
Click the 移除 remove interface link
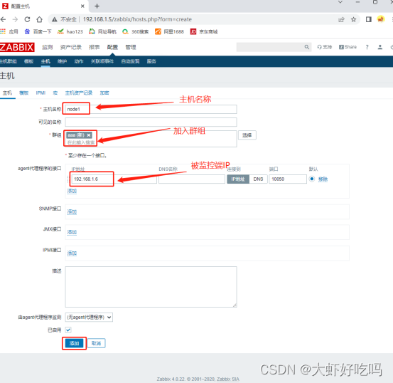pyautogui.click(x=323, y=179)
